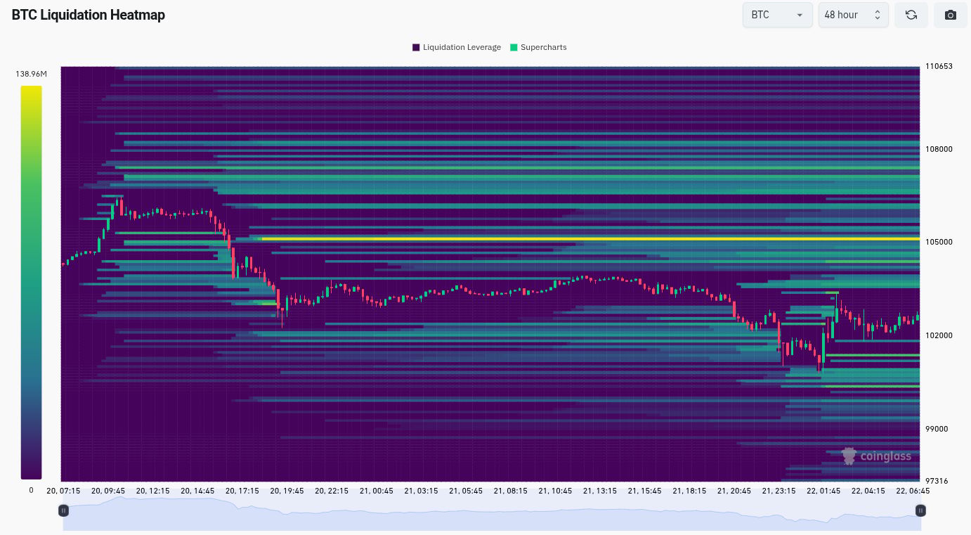The width and height of the screenshot is (971, 535).
Task: Click the 21, 03:15 time axis label
Action: pos(422,491)
